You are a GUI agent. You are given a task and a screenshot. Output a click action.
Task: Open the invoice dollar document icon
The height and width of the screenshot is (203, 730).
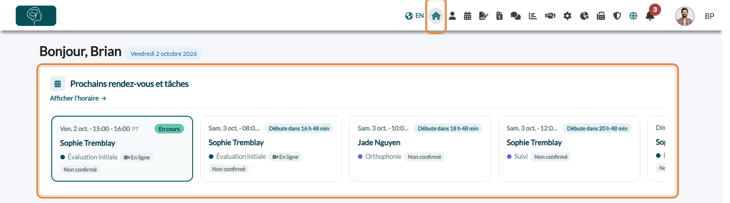tap(499, 16)
